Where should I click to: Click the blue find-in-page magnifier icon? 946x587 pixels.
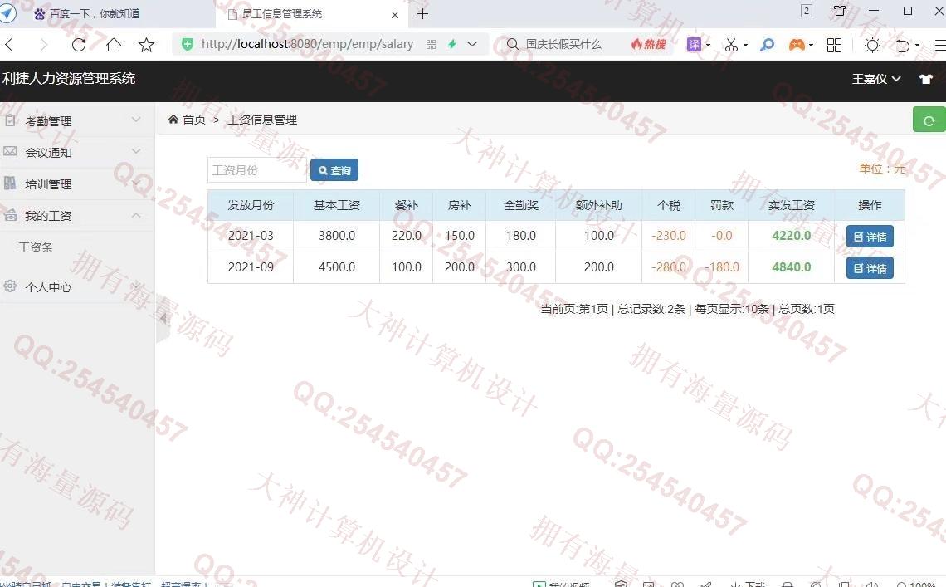[767, 44]
